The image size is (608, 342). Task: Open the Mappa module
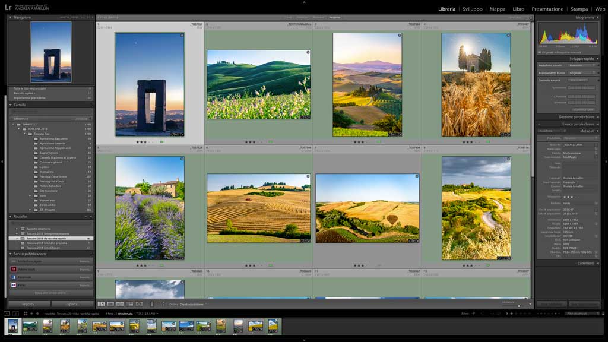[497, 9]
